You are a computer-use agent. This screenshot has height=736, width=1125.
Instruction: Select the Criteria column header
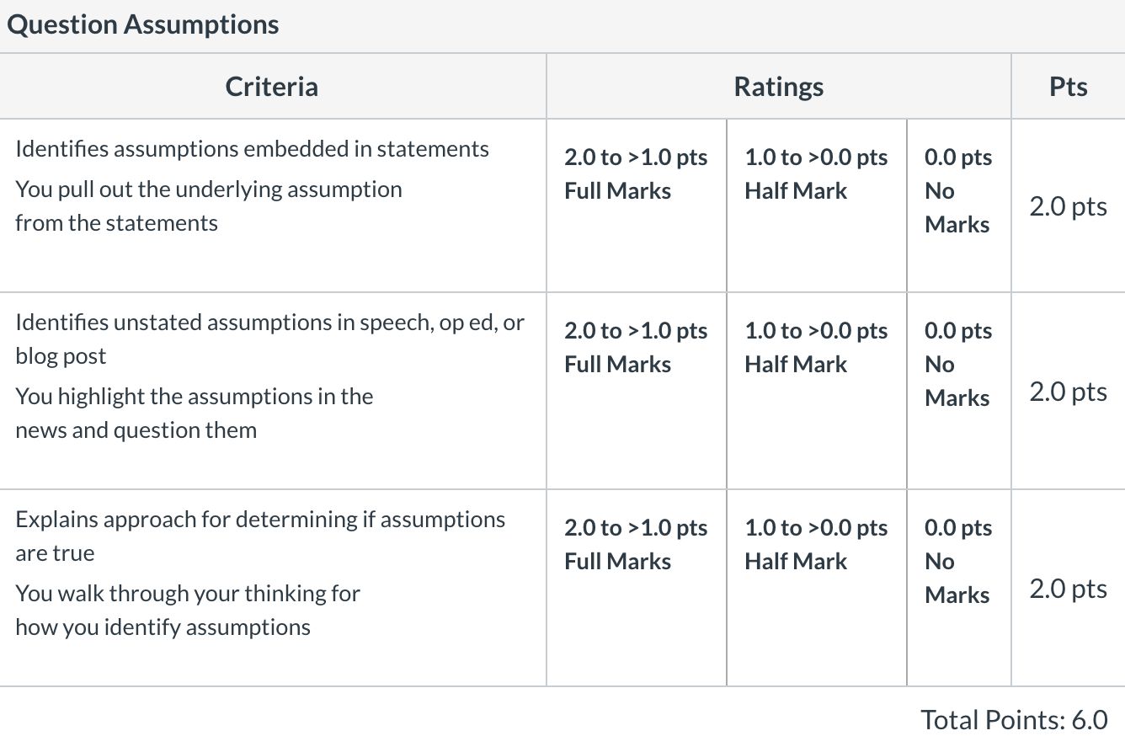[272, 87]
